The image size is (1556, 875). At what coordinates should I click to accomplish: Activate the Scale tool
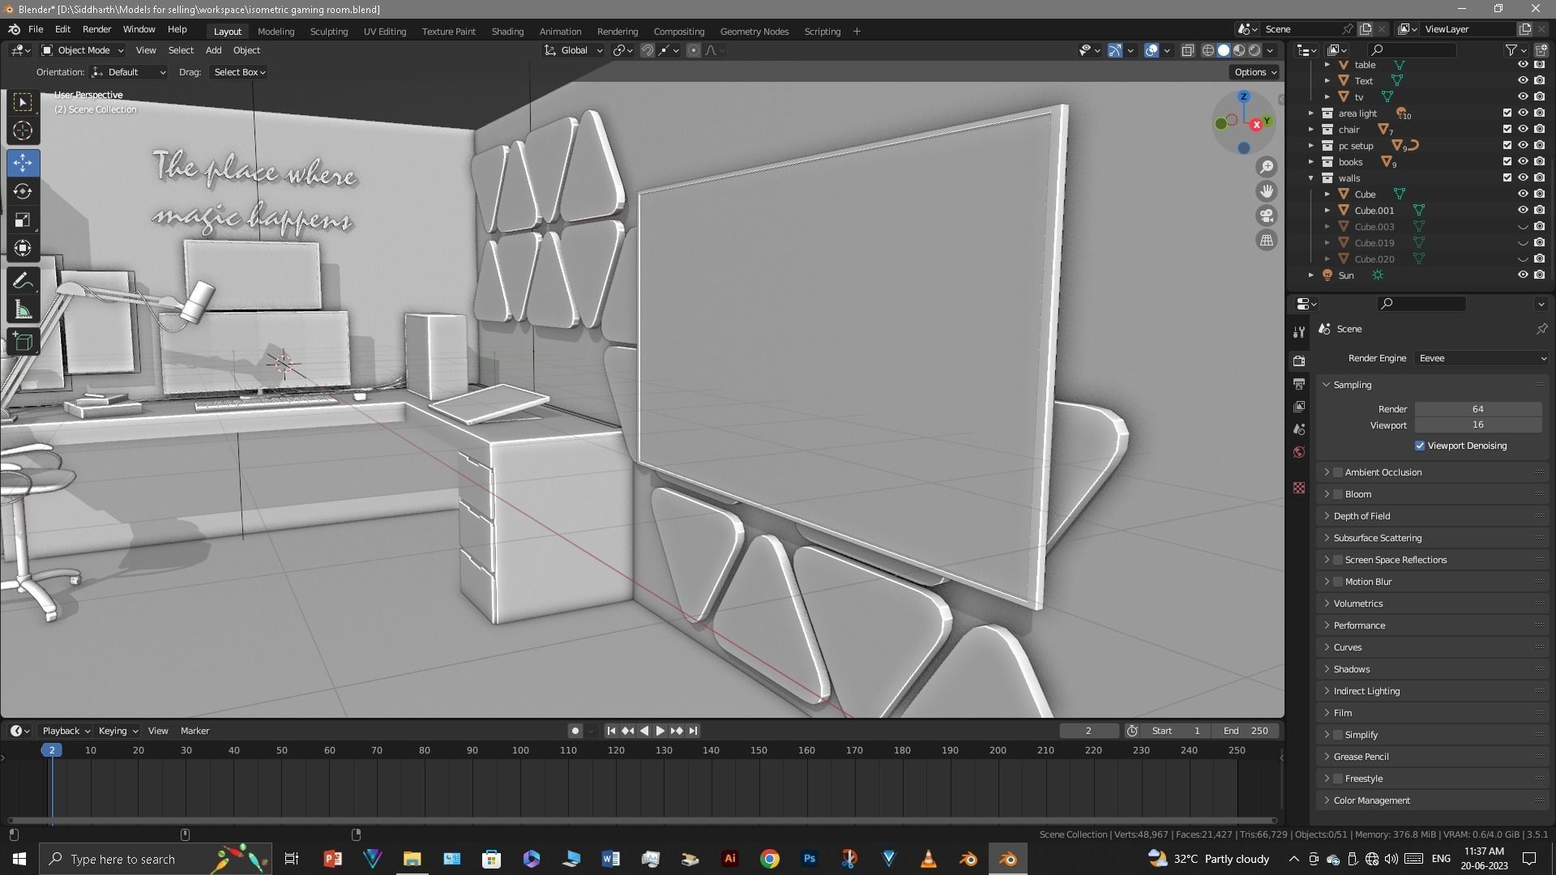[23, 220]
